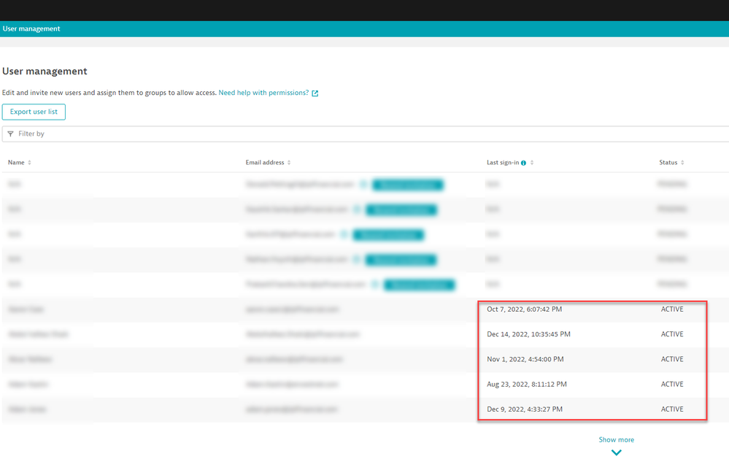Screen dimensions: 729x470
Task: Select the user last signed in Oct 7, 2022
Action: 524,309
